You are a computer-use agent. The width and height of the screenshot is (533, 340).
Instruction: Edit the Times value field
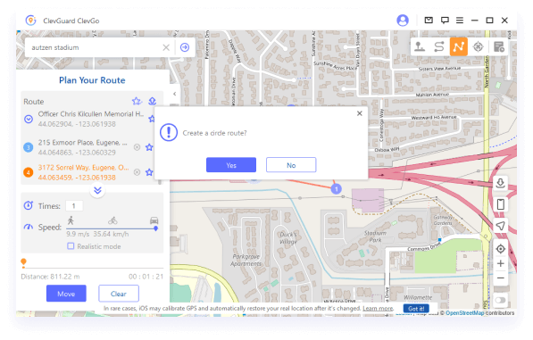pyautogui.click(x=74, y=206)
